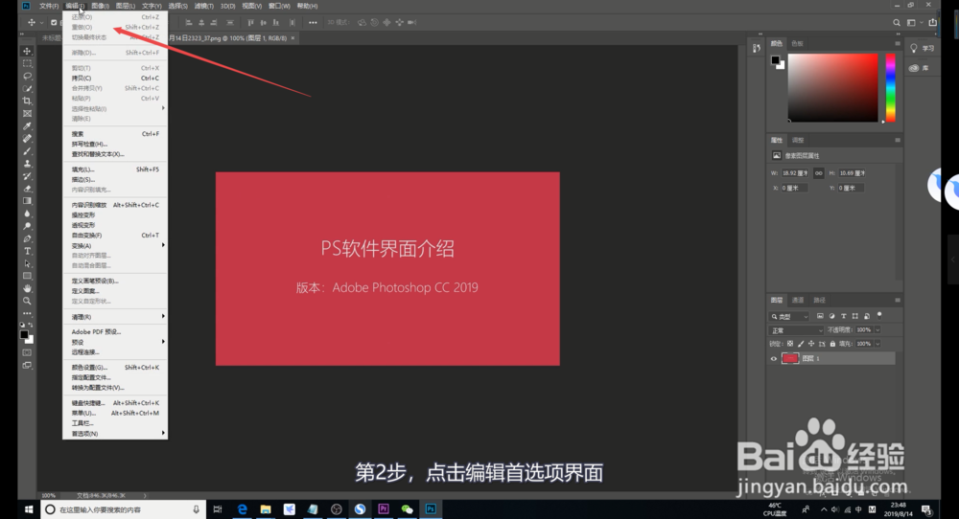
Task: Choose 填充(L)... in Edit menu
Action: 115,169
